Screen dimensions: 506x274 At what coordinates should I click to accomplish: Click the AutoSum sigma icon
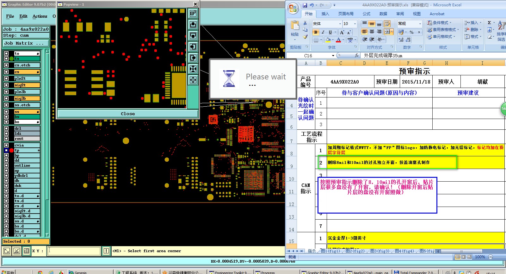(489, 23)
